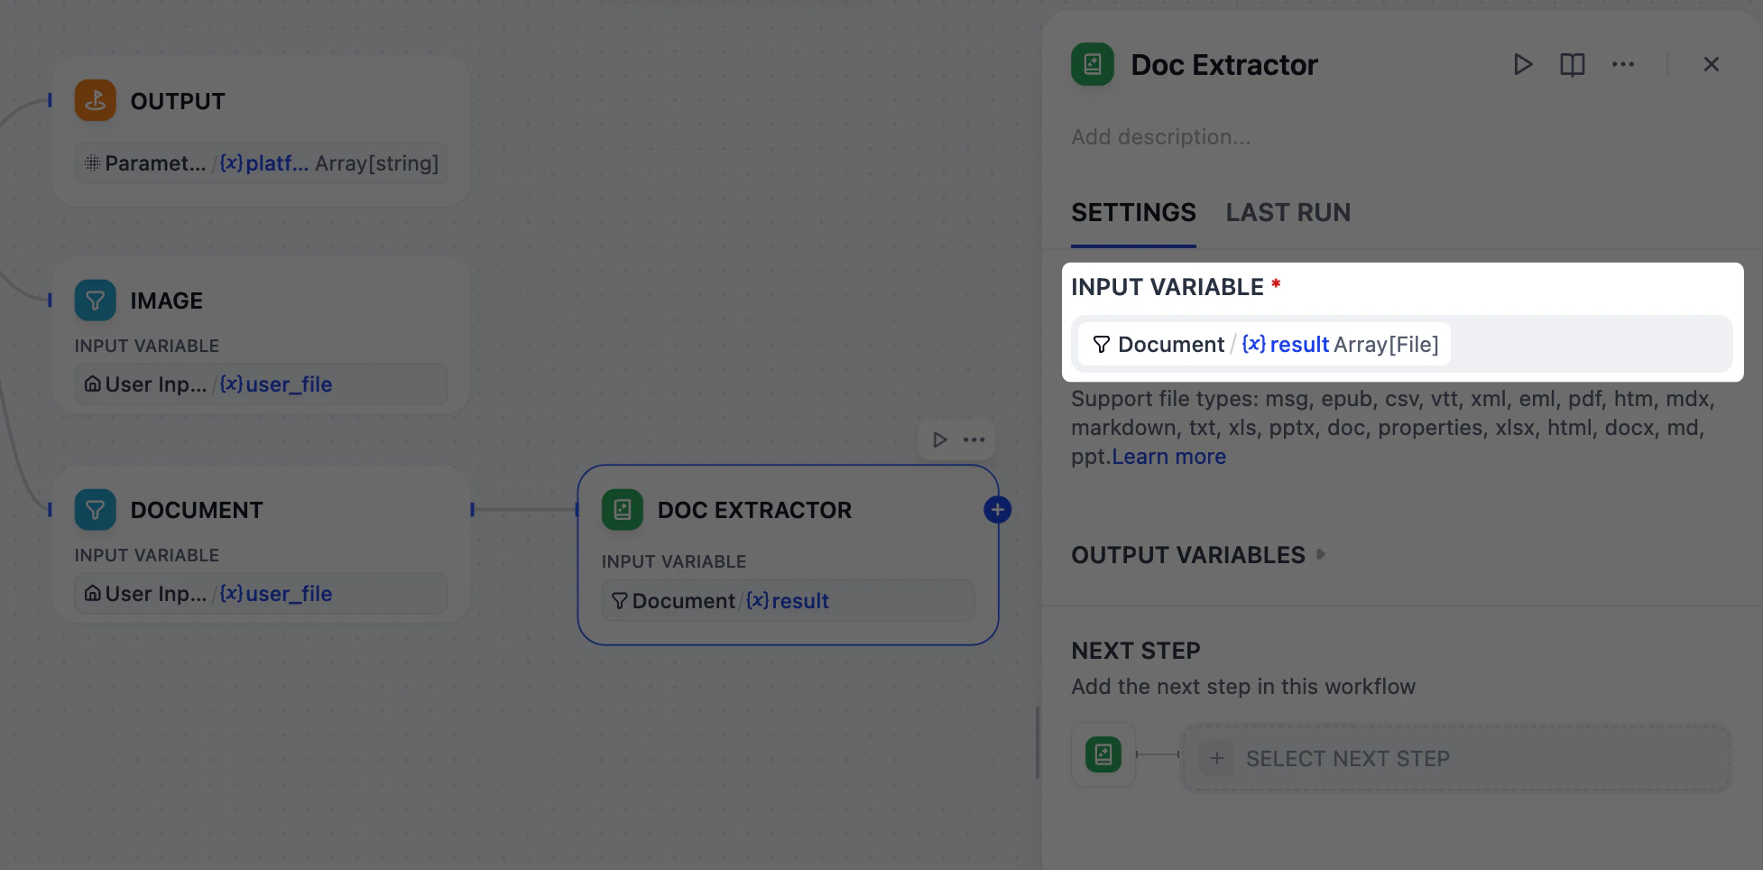Open documentation via the book icon
The width and height of the screenshot is (1763, 870).
point(1572,64)
